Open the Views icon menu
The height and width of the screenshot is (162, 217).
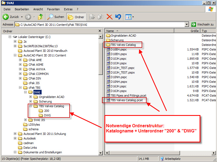tap(128, 17)
